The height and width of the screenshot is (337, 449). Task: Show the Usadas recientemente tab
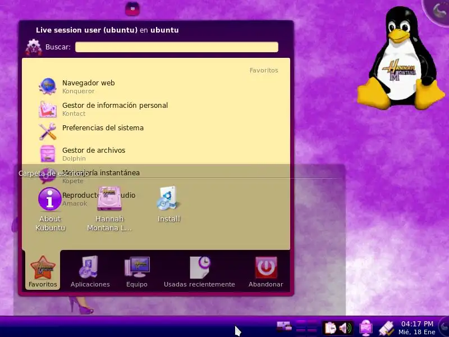click(x=199, y=271)
